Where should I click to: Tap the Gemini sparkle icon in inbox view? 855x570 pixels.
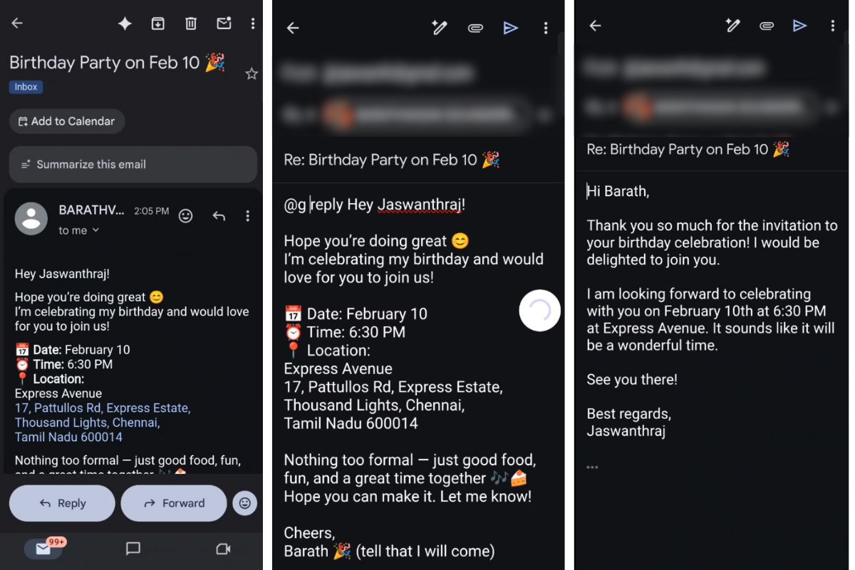pyautogui.click(x=125, y=24)
